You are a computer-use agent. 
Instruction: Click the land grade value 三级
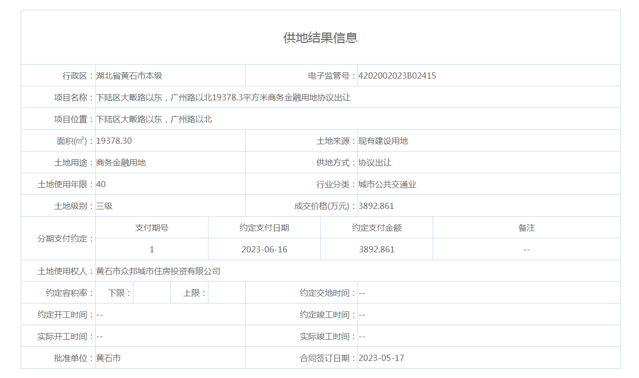pos(105,206)
